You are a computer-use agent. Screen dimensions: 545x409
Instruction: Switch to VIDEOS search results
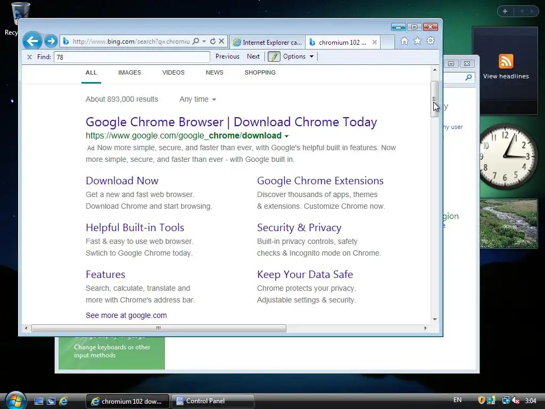coord(174,72)
